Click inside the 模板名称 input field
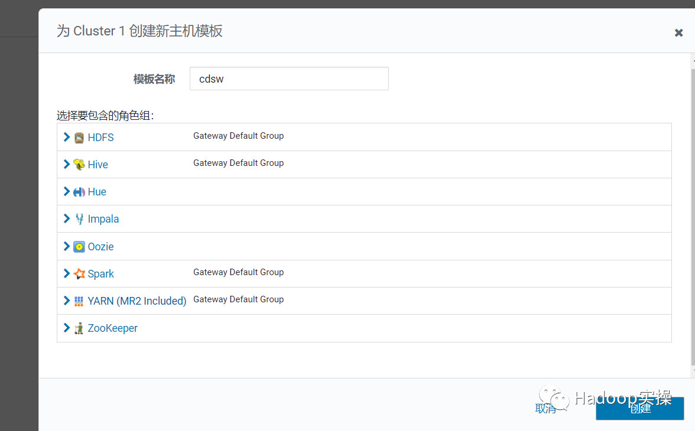This screenshot has width=695, height=431. click(288, 78)
